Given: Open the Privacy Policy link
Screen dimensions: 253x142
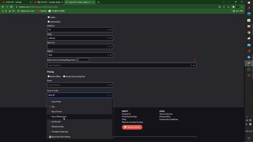Looking at the screenshot, I should pyautogui.click(x=165, y=117).
